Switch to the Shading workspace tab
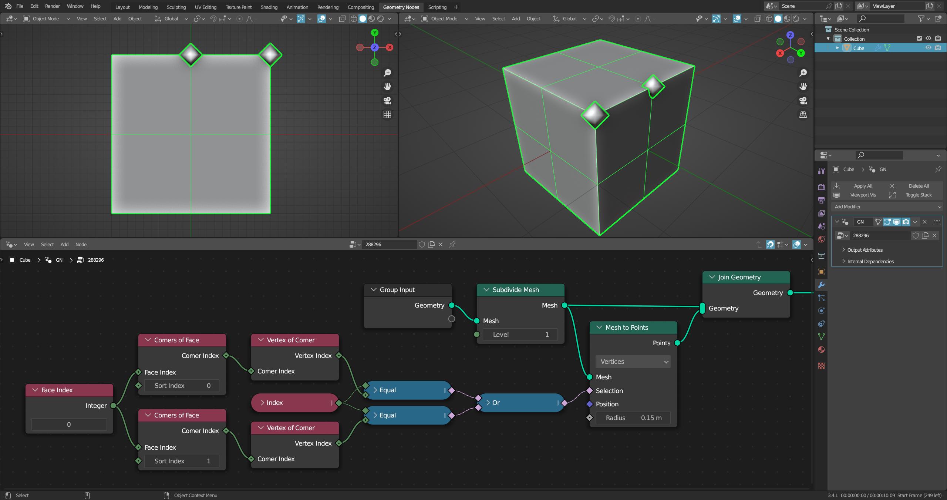947x500 pixels. (x=269, y=7)
